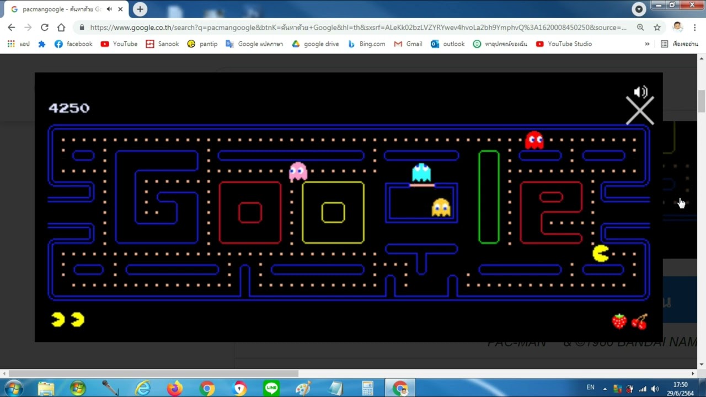
Task: Close the Pac-Man game overlay
Action: 640,111
